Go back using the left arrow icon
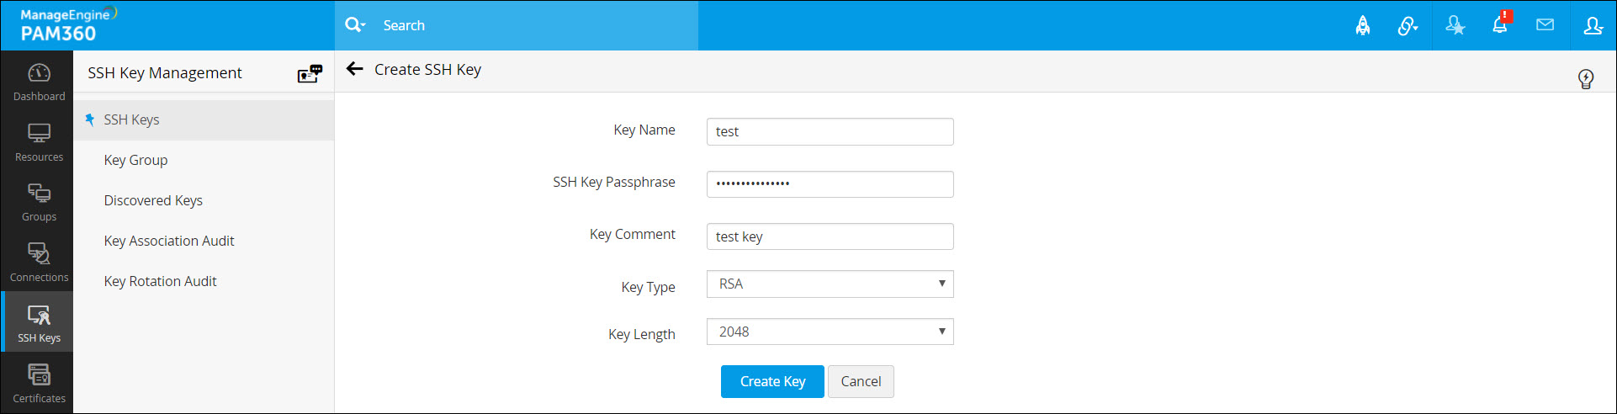Screen dimensions: 1617x414 (x=355, y=70)
